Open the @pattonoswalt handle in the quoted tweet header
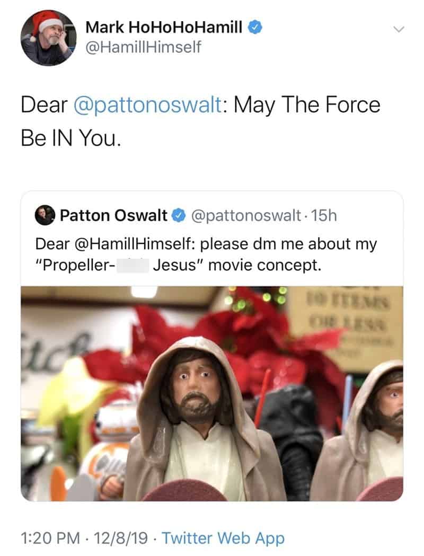 247,215
